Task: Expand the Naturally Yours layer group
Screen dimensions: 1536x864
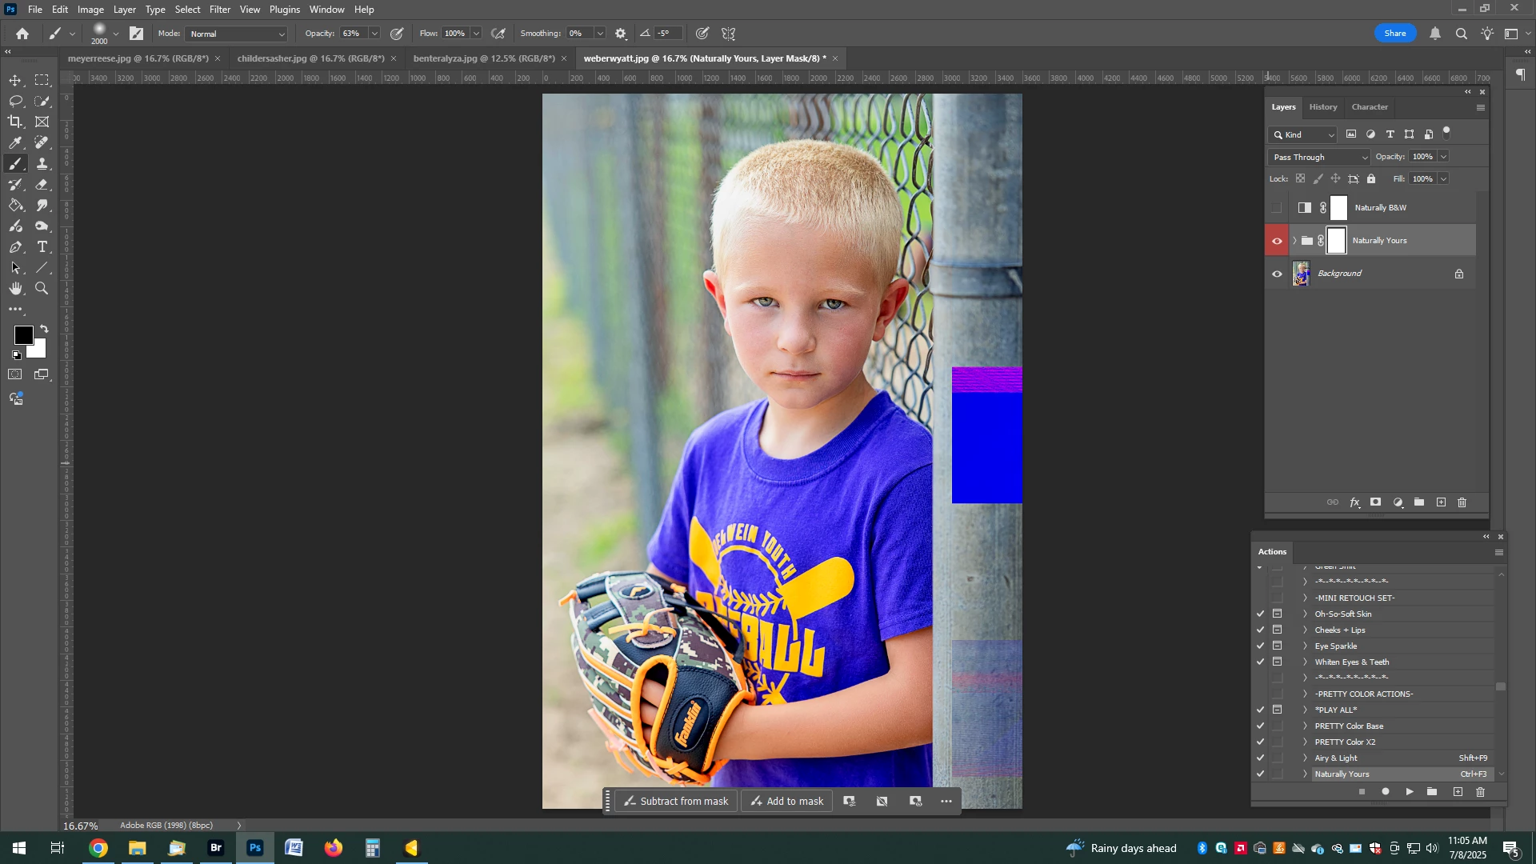Action: [x=1294, y=241]
